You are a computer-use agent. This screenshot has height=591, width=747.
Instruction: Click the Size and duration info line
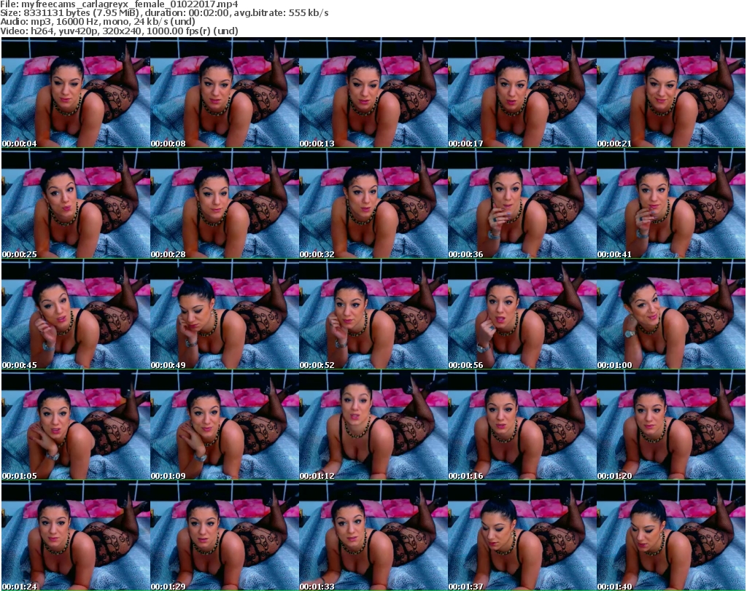tap(164, 13)
